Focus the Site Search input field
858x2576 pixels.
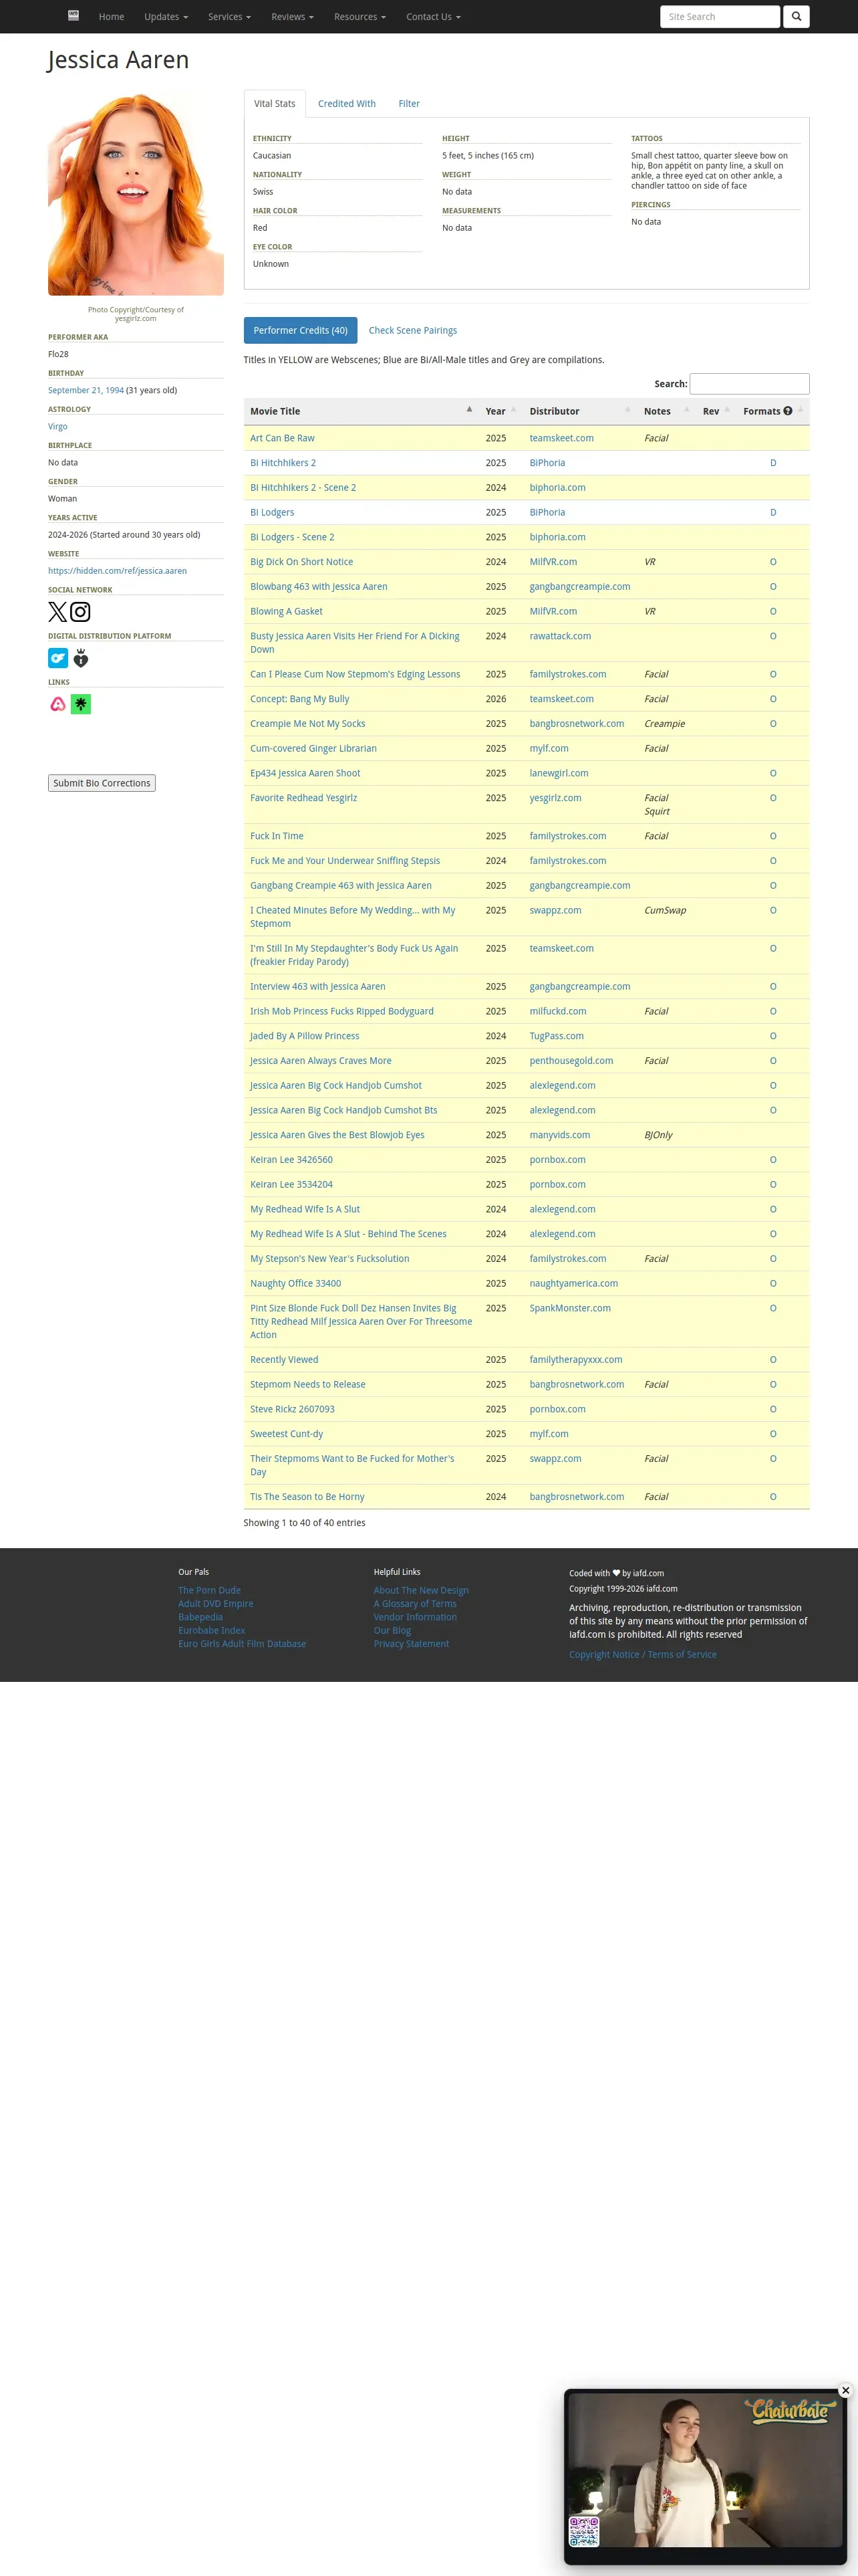(720, 17)
